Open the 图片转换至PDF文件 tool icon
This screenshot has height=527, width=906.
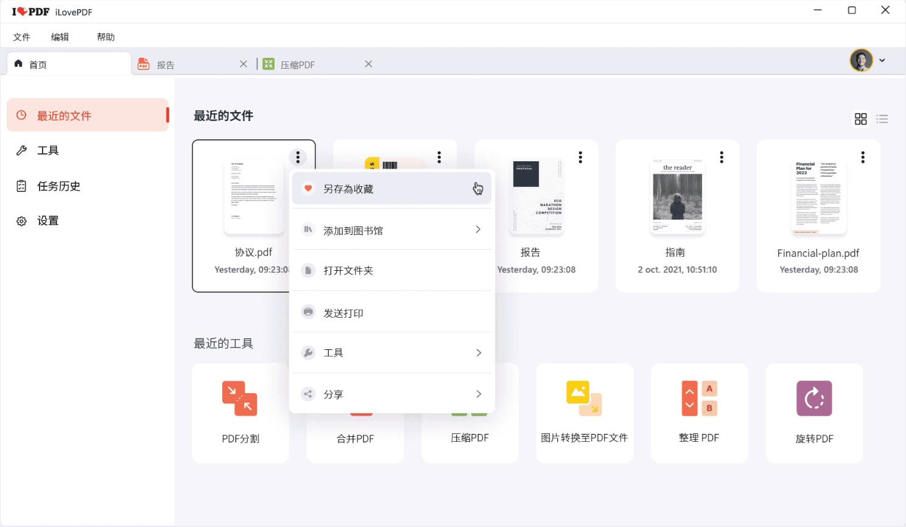pyautogui.click(x=584, y=399)
